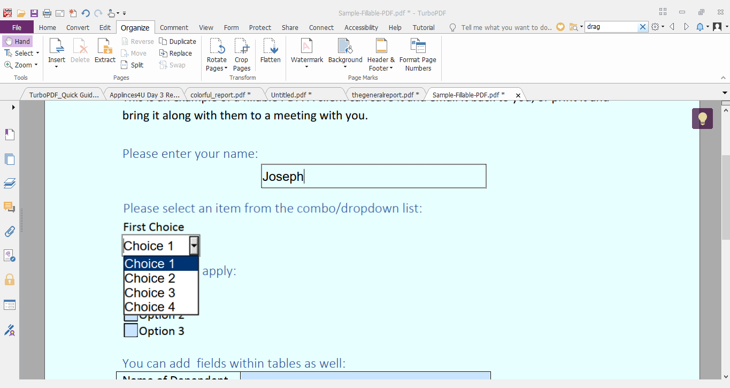
Task: Choose Choice 3 from the dropdown list
Action: pyautogui.click(x=150, y=293)
